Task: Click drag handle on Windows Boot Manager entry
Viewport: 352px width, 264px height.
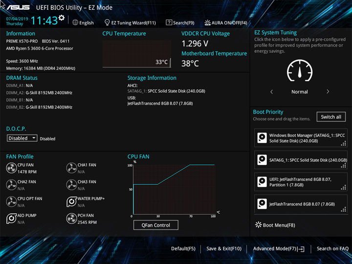Action: click(x=344, y=143)
